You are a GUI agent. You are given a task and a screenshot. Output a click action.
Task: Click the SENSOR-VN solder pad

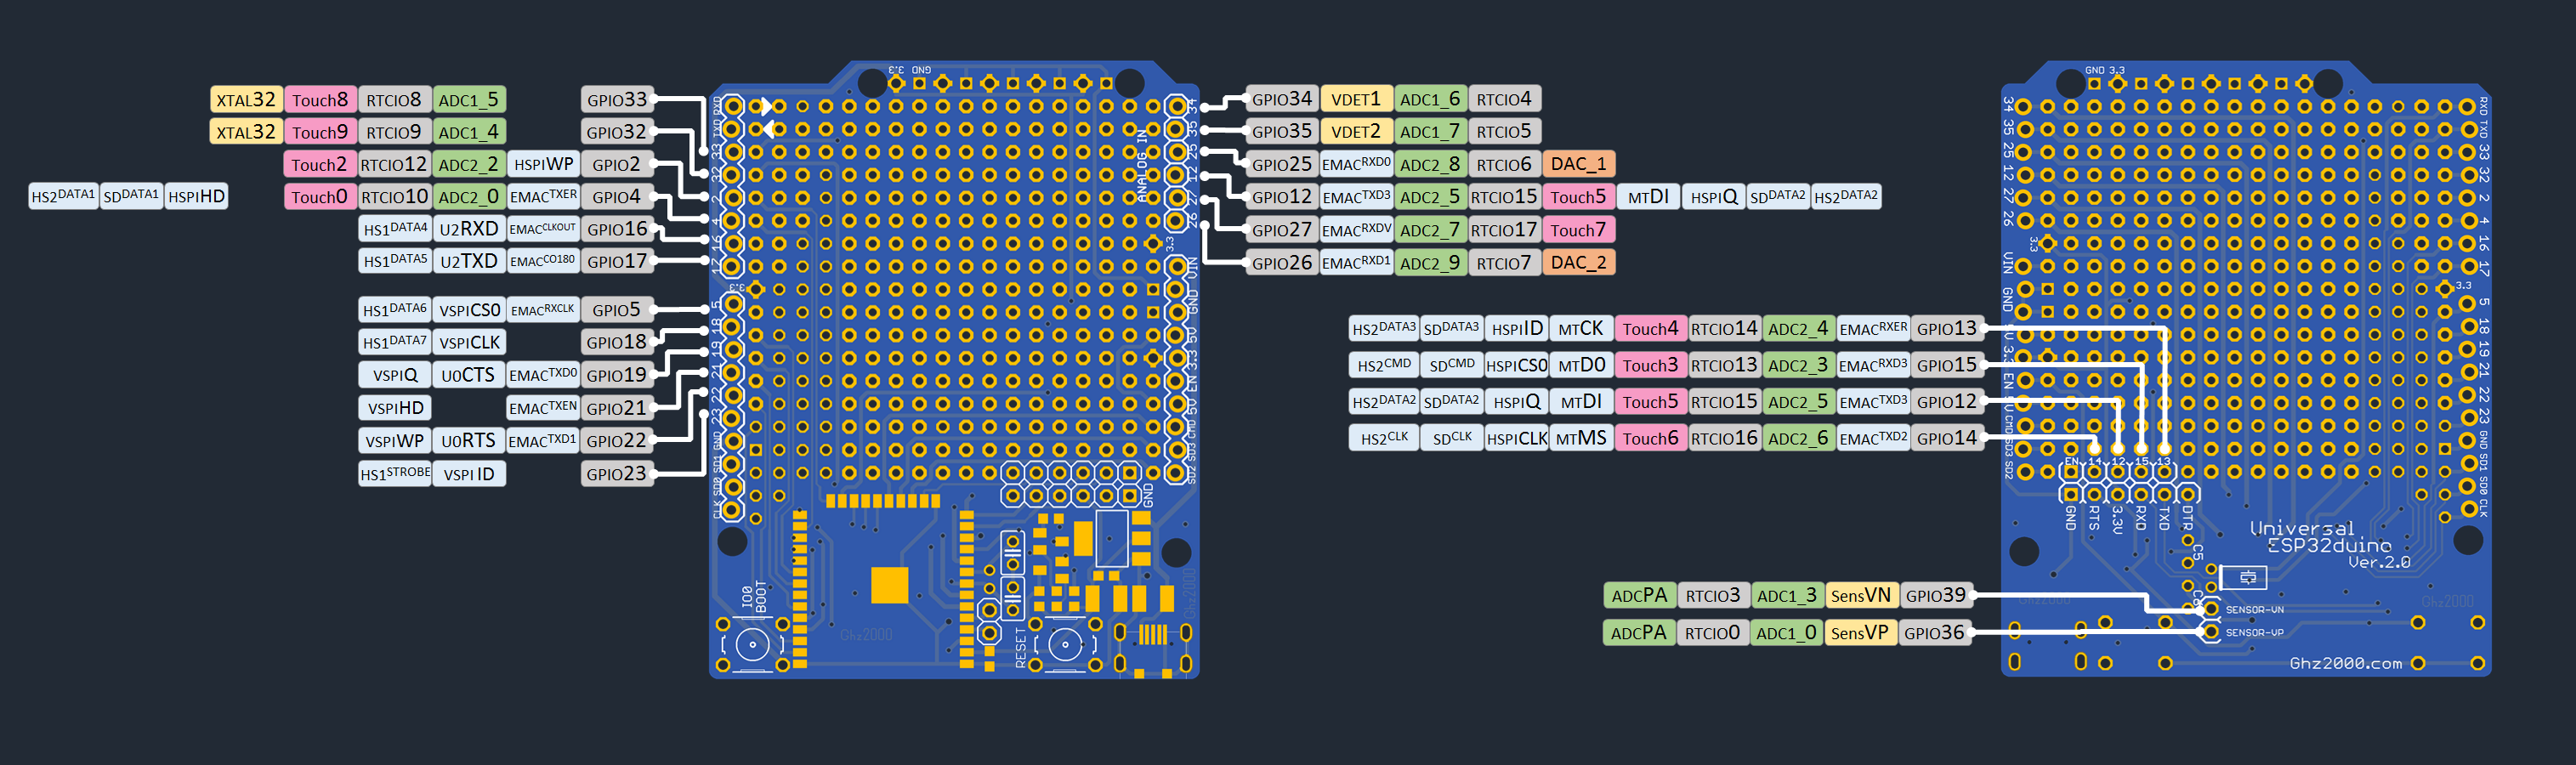2211,609
